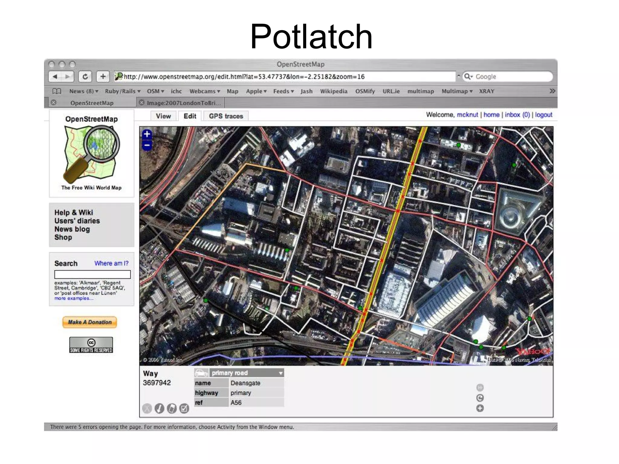This screenshot has width=619, height=464.
Task: Expand the Ruby/Rails bookmark menu
Action: [123, 91]
